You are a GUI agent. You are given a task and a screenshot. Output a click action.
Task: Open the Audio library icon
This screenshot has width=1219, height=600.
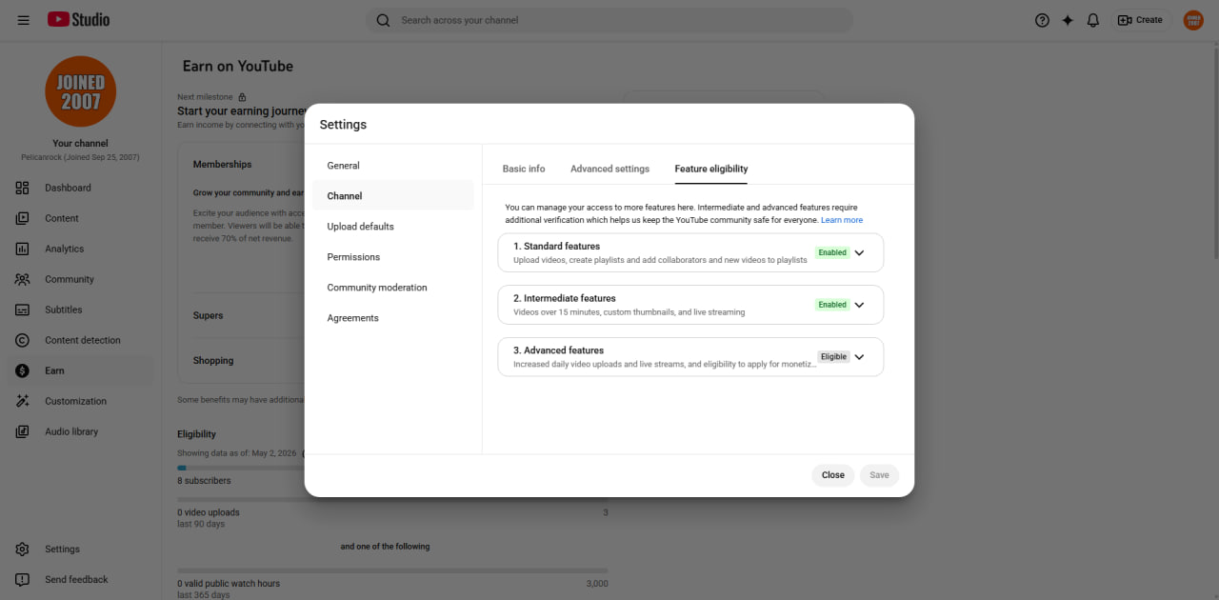pos(23,431)
